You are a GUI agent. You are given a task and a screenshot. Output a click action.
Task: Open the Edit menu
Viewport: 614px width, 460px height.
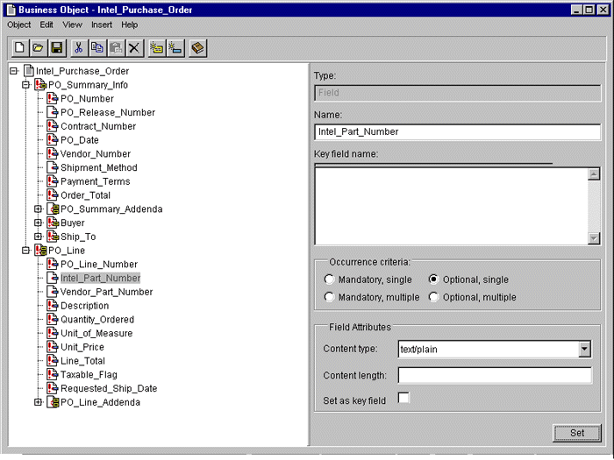(x=46, y=25)
